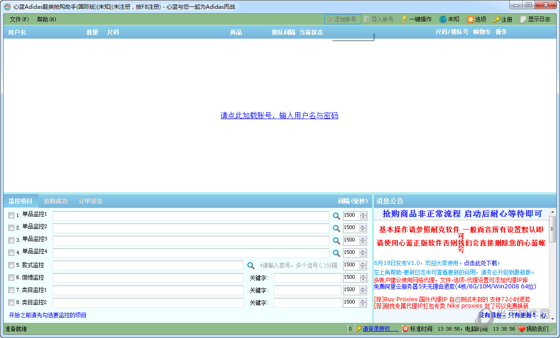This screenshot has height=338, width=560.
Task: Click the interval spinner for 款式监控
Action: click(x=363, y=265)
